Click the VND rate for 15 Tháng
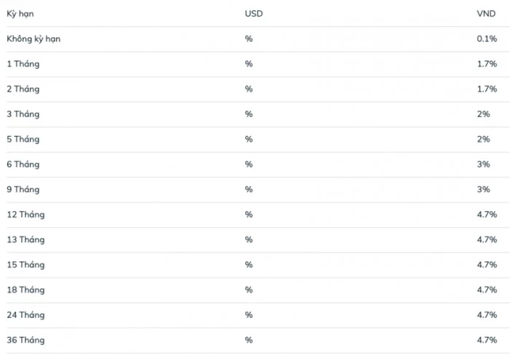Screen dimensions: 510x358 487,265
